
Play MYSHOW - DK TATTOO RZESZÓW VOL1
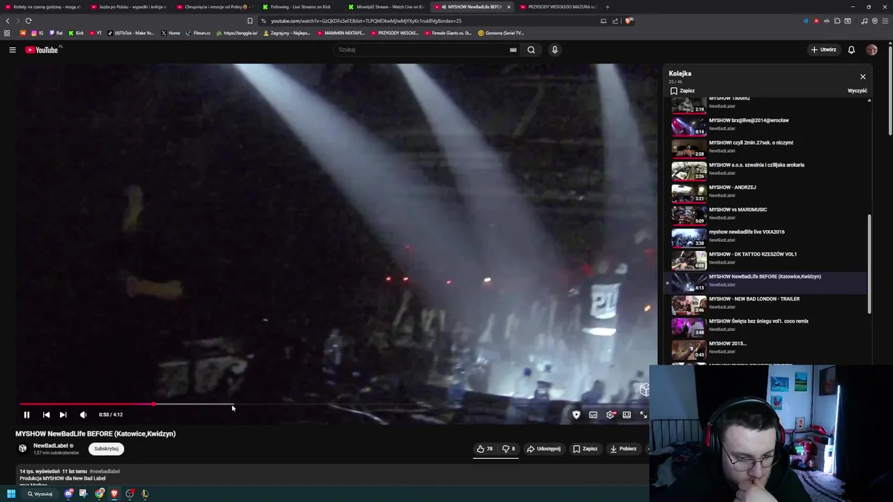click(x=767, y=259)
